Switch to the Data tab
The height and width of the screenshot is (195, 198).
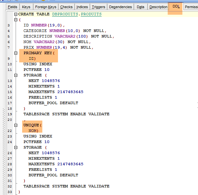(x=140, y=7)
